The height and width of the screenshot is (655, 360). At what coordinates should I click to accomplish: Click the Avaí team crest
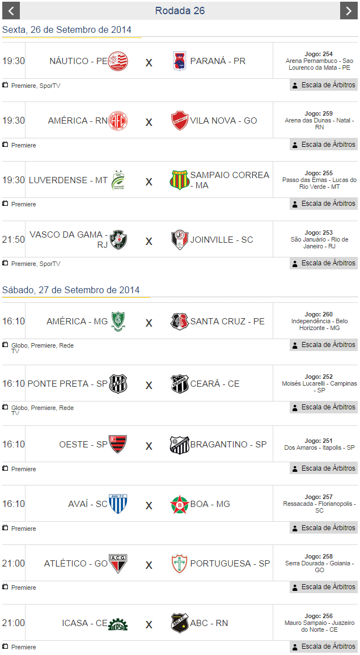[118, 504]
